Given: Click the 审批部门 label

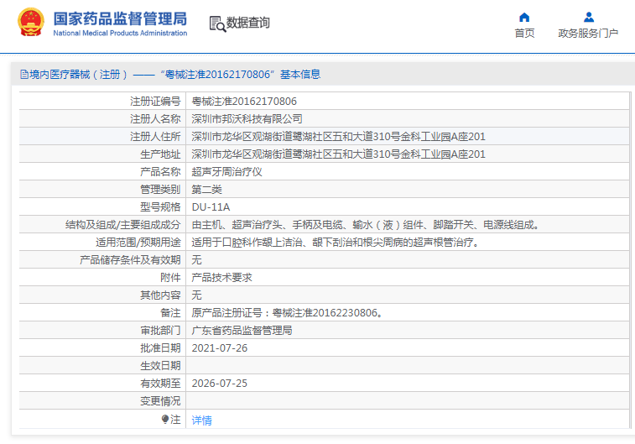Looking at the screenshot, I should click(x=160, y=331).
